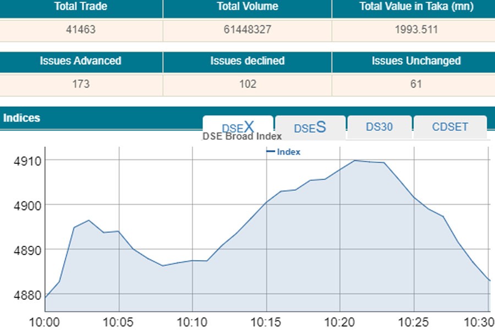Screen dimensions: 495x330
Task: Select the Total Volume column header
Action: (247, 7)
